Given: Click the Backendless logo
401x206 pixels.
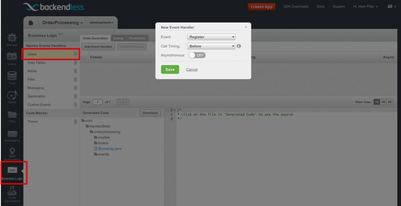Looking at the screenshot, I should pyautogui.click(x=53, y=7).
